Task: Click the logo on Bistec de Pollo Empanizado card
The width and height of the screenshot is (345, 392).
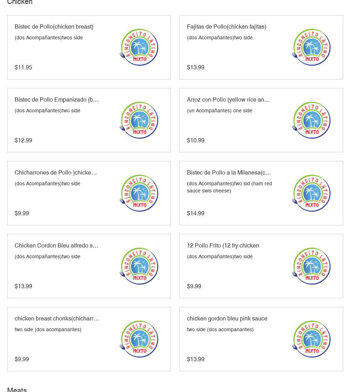Action: [139, 120]
